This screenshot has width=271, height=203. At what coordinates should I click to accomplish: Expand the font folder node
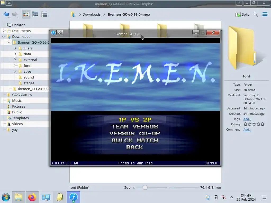[15, 66]
